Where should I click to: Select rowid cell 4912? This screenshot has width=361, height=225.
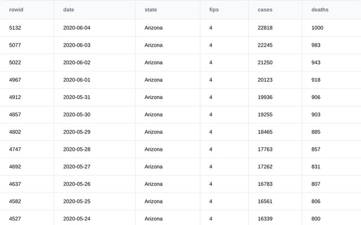(15, 97)
